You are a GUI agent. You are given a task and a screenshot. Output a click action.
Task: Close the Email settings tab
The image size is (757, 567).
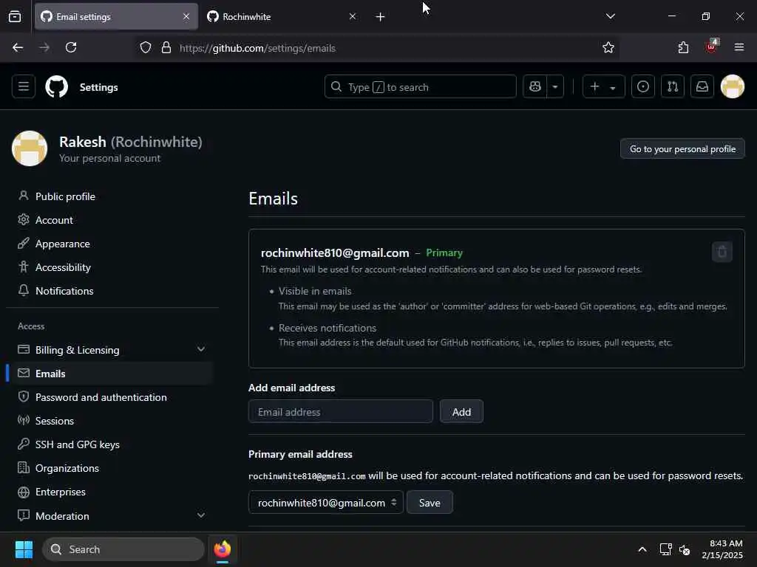click(x=186, y=16)
